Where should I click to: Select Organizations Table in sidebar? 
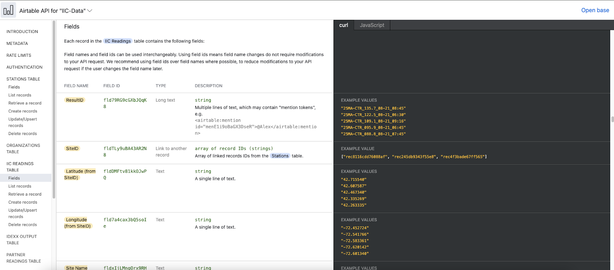pyautogui.click(x=23, y=149)
